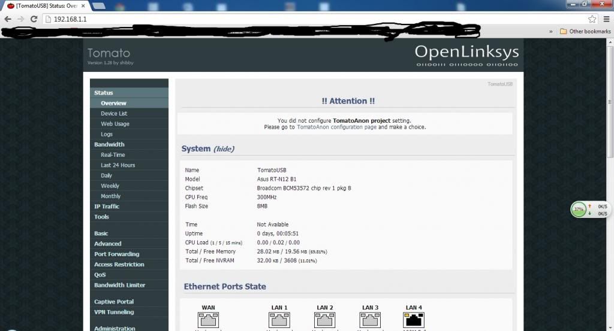614x331 pixels.
Task: Select Real-Time bandwidth view
Action: [x=113, y=154]
